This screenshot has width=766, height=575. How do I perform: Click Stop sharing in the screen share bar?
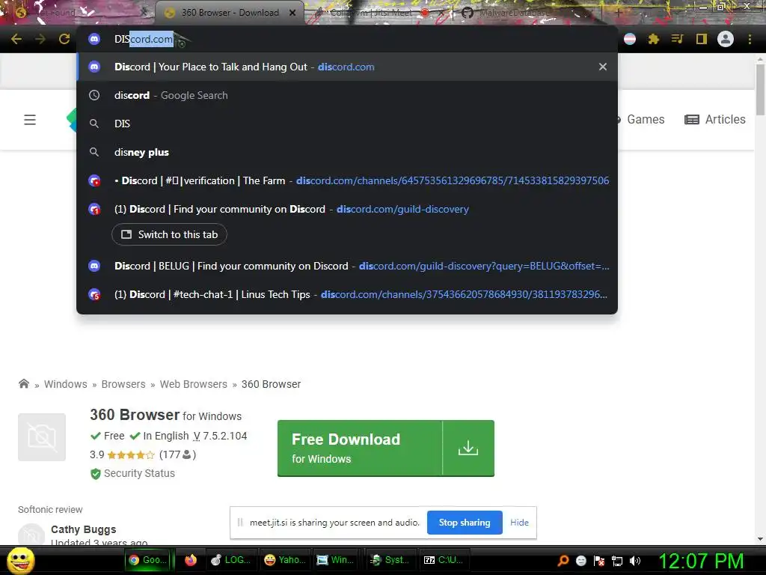pos(464,523)
